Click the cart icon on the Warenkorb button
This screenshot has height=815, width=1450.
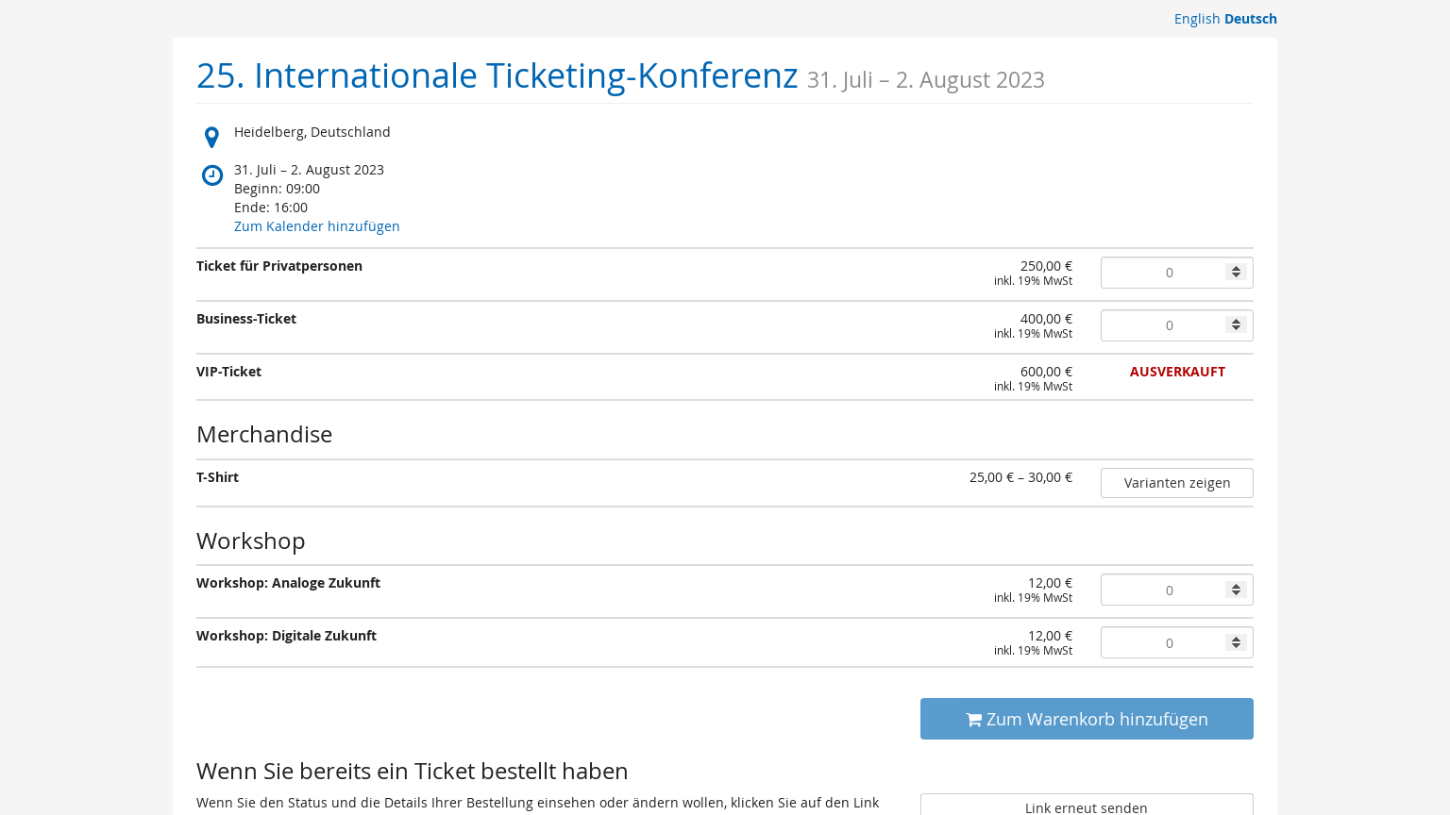[x=974, y=720]
